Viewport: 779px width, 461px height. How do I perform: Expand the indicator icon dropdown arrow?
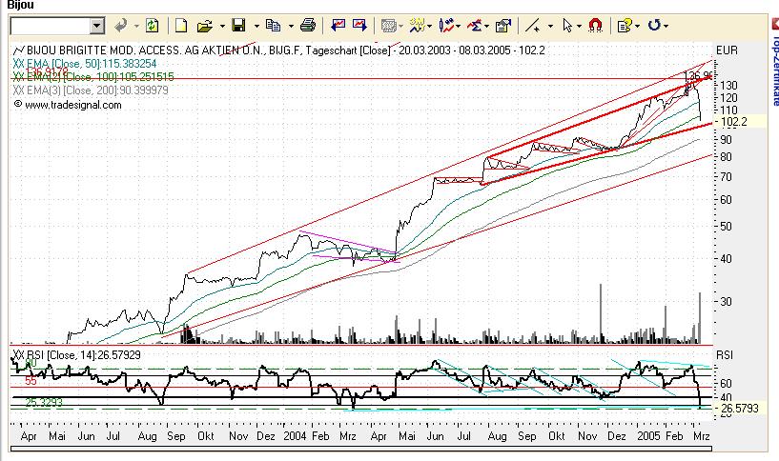pyautogui.click(x=429, y=26)
